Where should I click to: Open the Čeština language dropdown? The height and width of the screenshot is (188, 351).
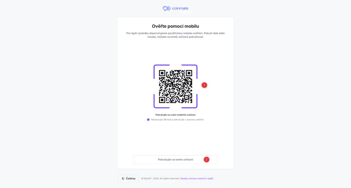point(128,178)
